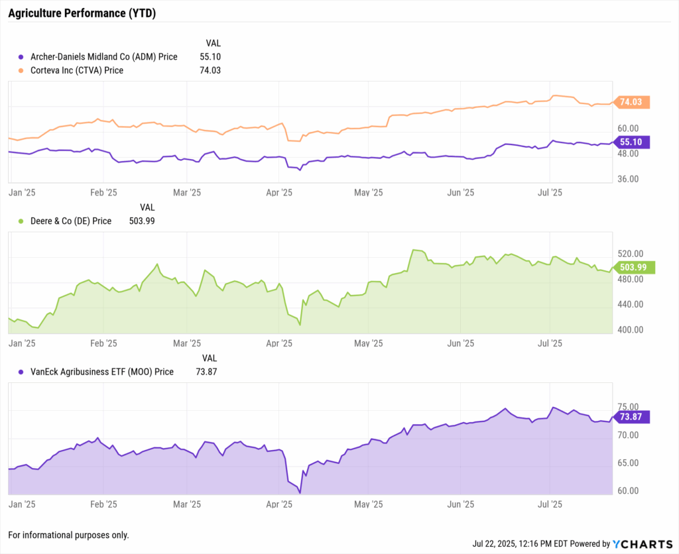
Task: Click the 60.00 y-axis label on the top chart
Action: pos(628,128)
